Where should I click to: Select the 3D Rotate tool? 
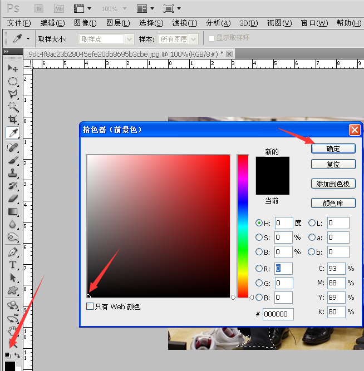tap(13, 305)
